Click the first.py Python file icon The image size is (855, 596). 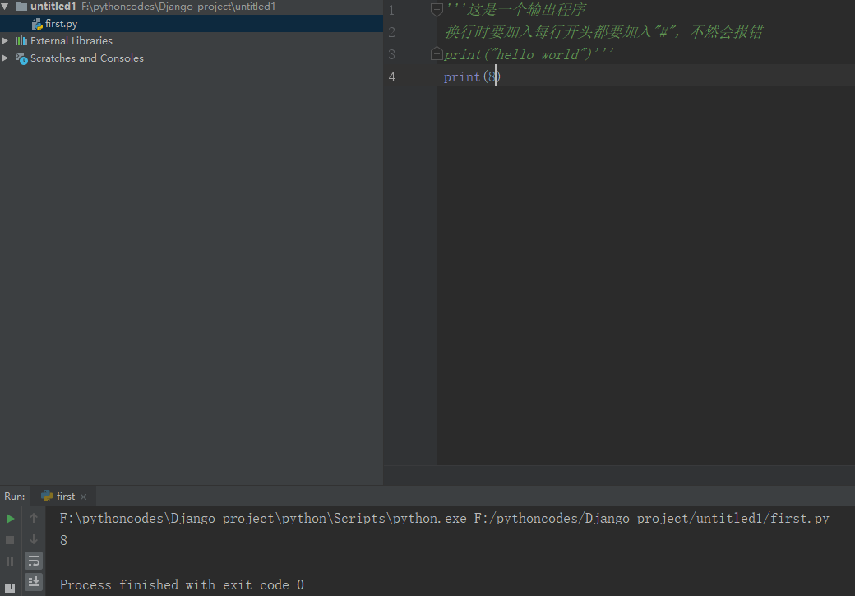coord(37,24)
